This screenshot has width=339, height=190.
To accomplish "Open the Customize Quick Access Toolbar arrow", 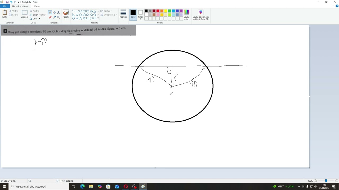I will pos(18,2).
